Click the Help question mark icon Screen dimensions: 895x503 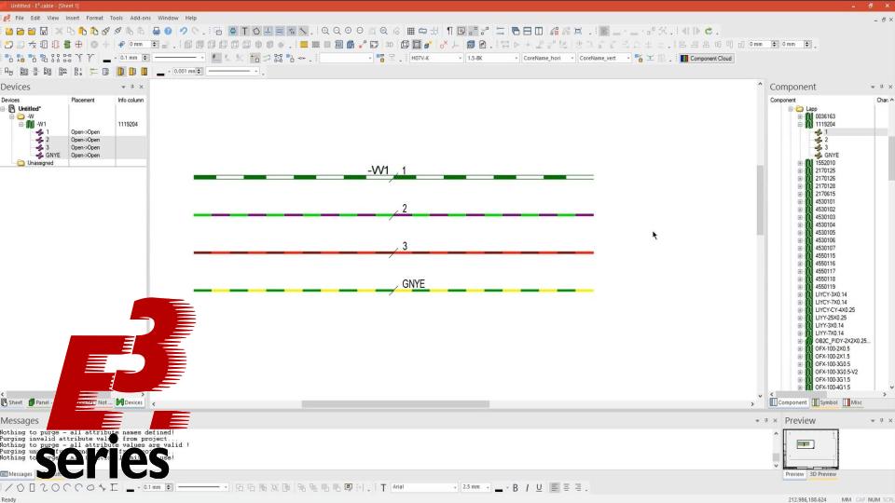click(x=169, y=31)
